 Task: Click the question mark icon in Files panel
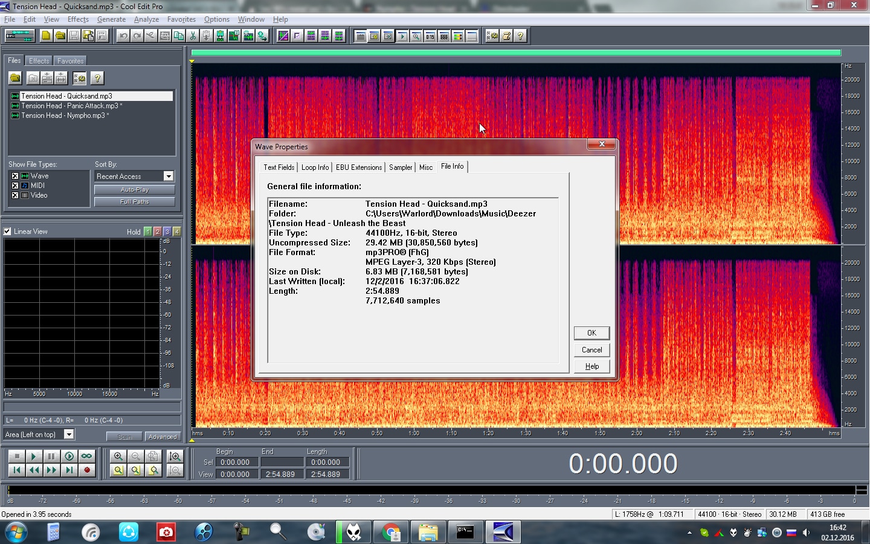(x=97, y=78)
